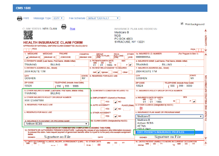Check the Employment NO checkbox
This screenshot has height=156, width=219.
coord(116,102)
